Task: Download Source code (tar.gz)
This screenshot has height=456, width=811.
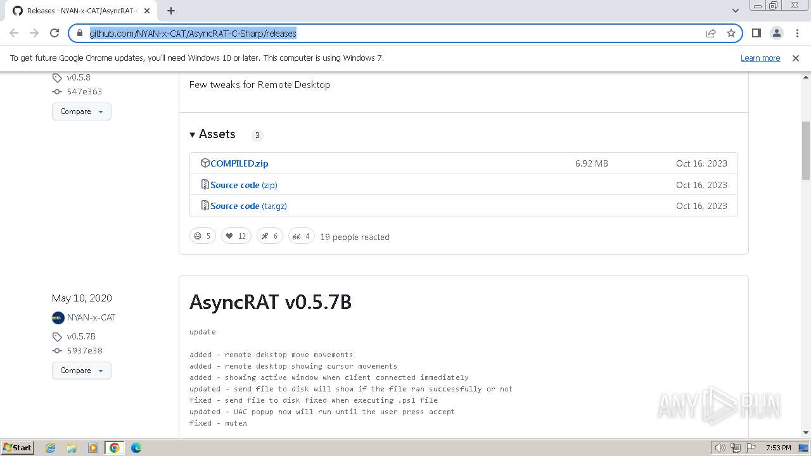Action: [248, 206]
